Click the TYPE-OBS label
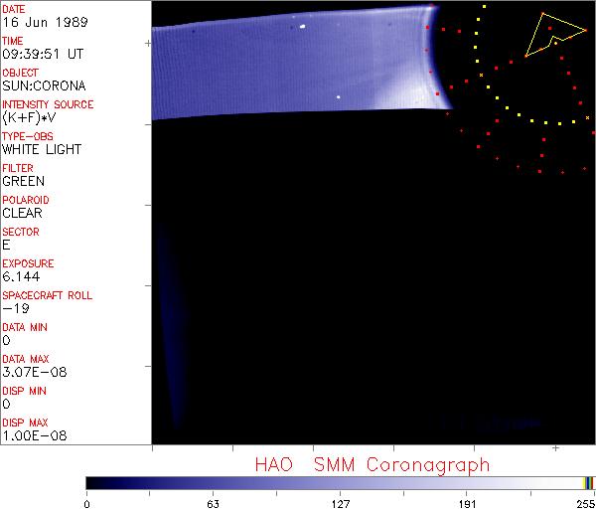The image size is (596, 509). (x=28, y=136)
